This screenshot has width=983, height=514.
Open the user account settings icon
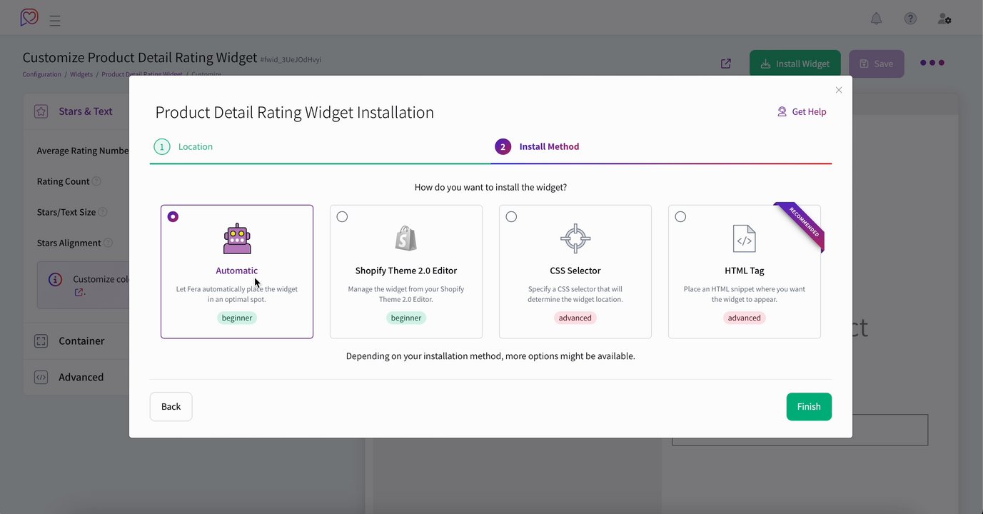click(x=944, y=19)
